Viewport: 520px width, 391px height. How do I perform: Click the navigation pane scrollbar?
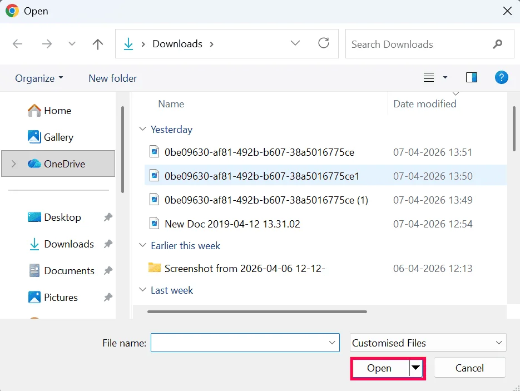coord(123,150)
